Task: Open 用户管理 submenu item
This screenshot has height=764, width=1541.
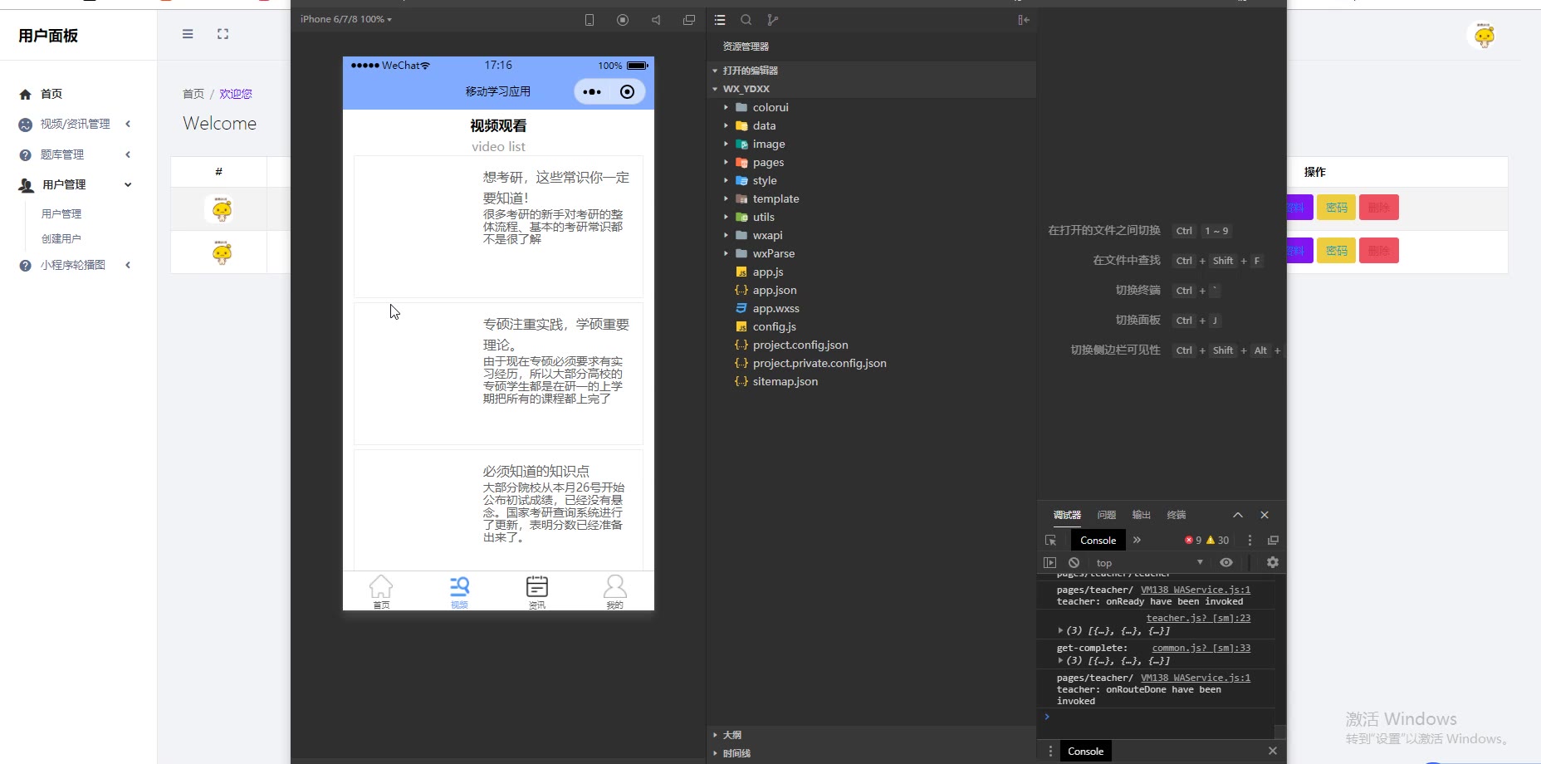Action: [x=61, y=213]
